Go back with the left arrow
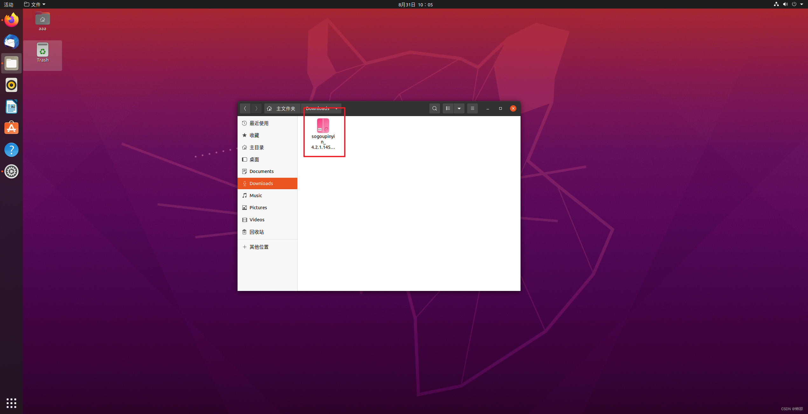808x414 pixels. (245, 108)
